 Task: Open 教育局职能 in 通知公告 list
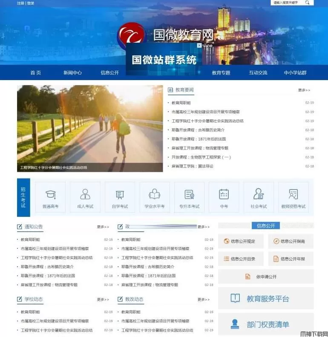point(30,239)
